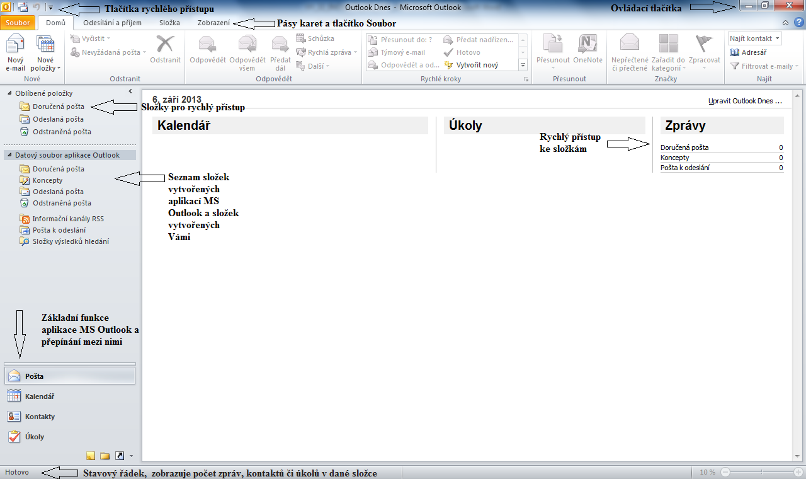Open Customize Quick Access Toolbar arrow
The image size is (806, 479).
(x=50, y=8)
